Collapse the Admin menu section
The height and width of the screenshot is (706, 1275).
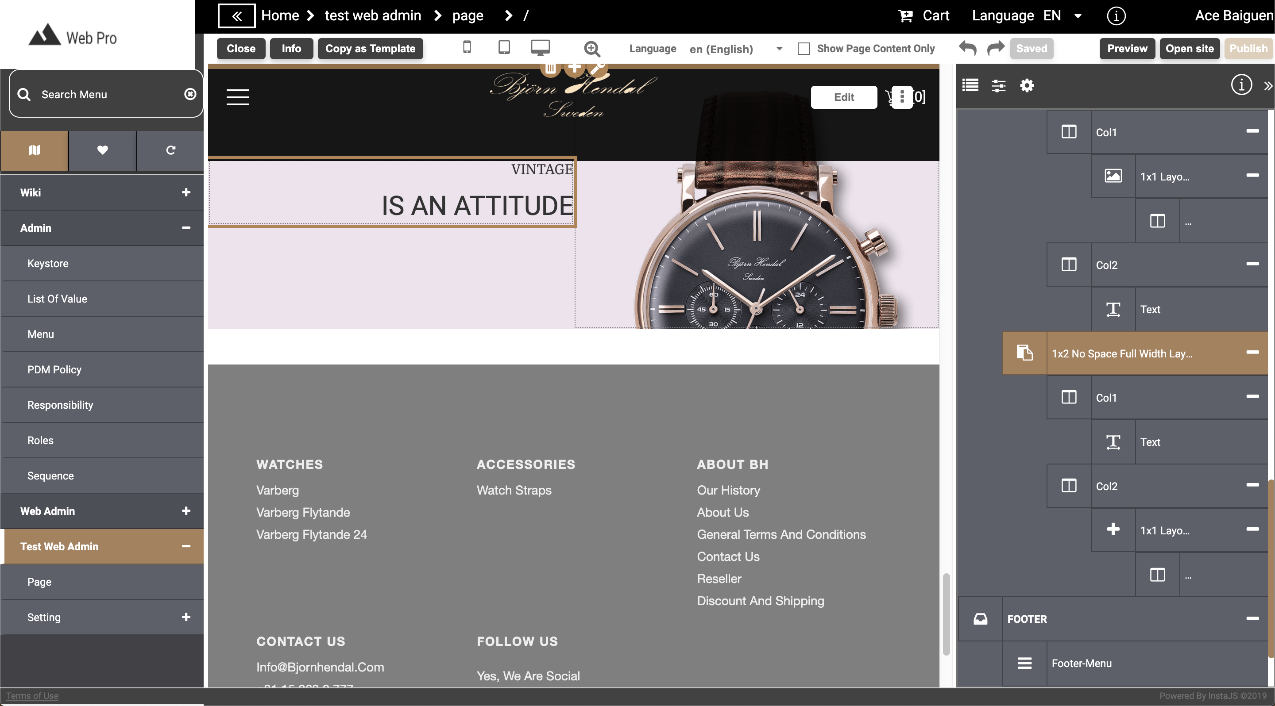coord(185,228)
